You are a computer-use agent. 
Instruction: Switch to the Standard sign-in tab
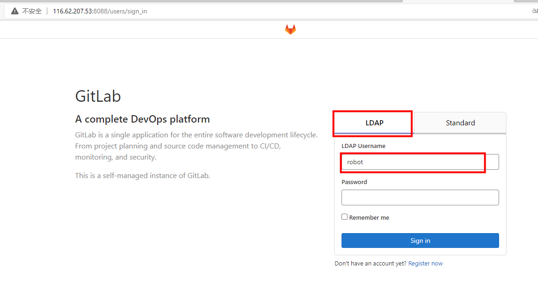point(460,123)
